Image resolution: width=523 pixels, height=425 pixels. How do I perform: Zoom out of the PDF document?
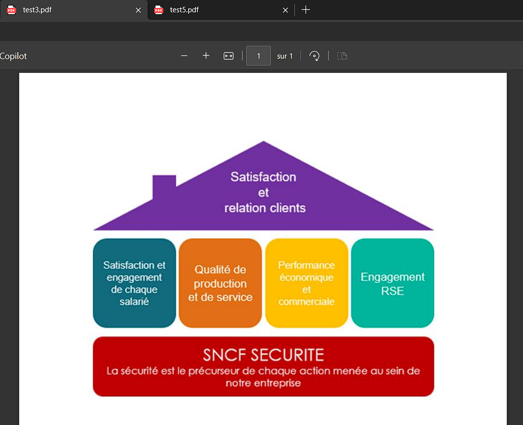coord(184,56)
